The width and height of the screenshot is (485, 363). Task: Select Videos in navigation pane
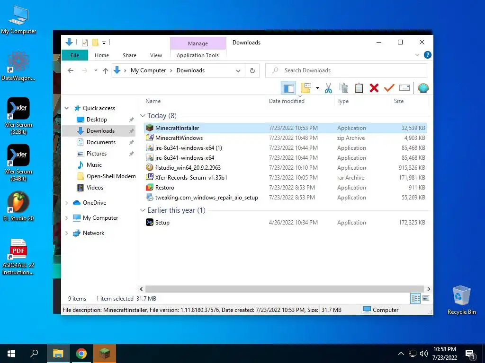tap(95, 188)
